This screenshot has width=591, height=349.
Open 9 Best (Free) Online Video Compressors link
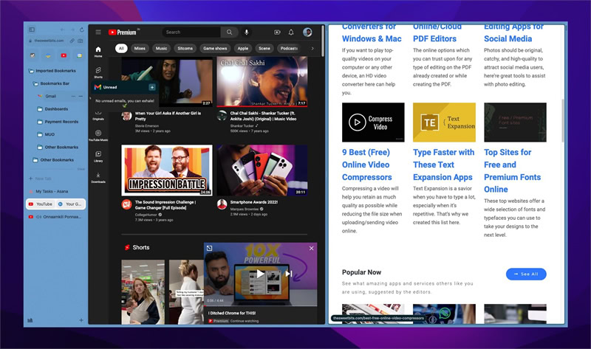[x=366, y=165]
